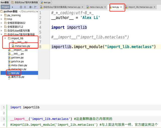Switch to the 自动化day7面向对象高级/metaclass.py tab
Image resolution: width=161 pixels, height=128 pixels.
click(62, 7)
